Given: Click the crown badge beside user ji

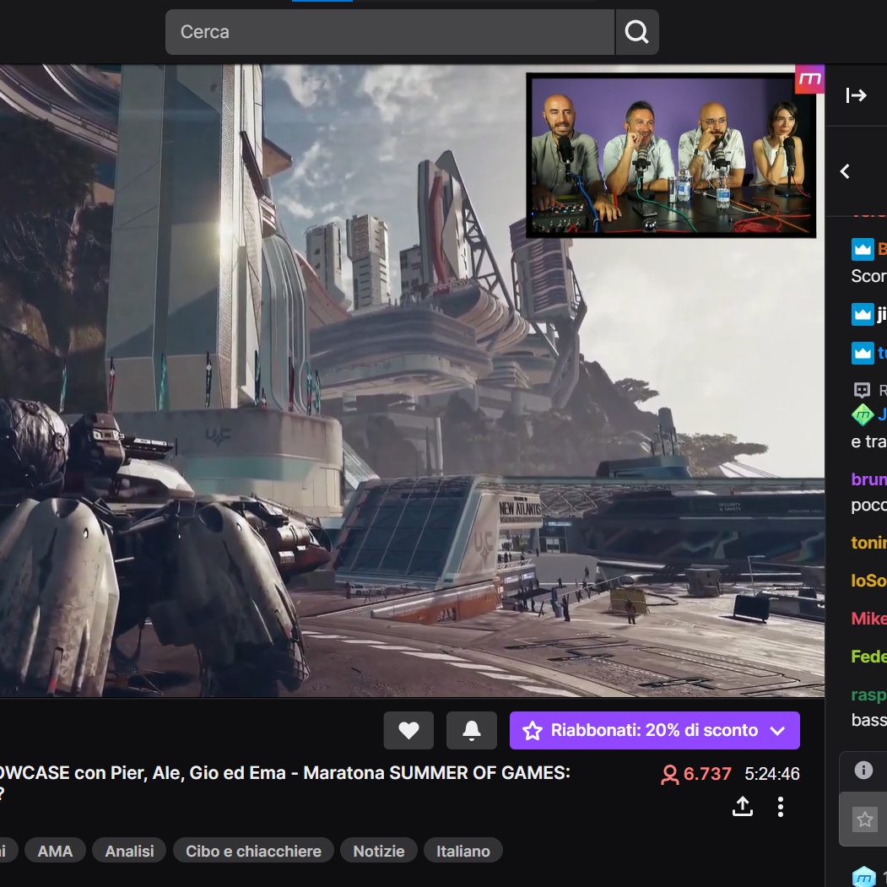Looking at the screenshot, I should pos(863,314).
